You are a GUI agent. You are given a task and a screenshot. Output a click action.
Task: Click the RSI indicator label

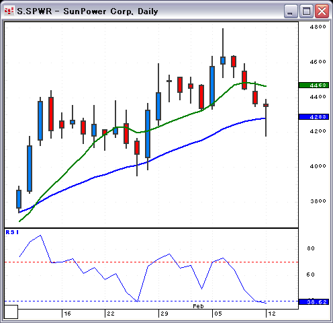tap(12, 232)
